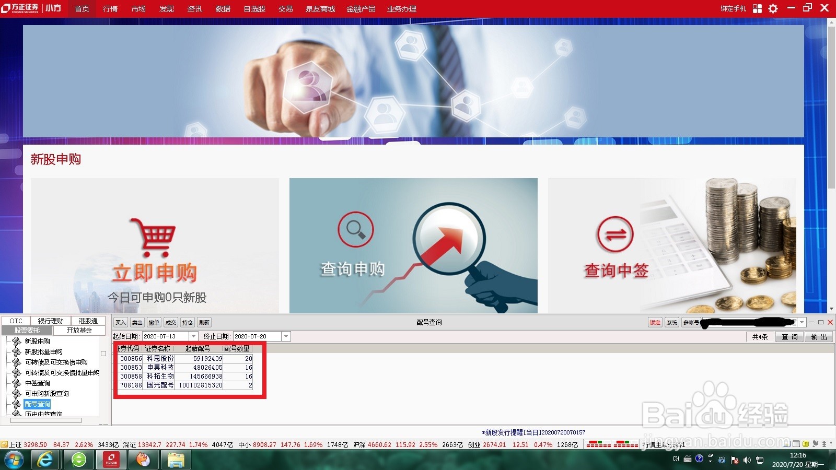Open the 资讯 menu tab
Viewport: 836px width, 470px height.
pyautogui.click(x=195, y=9)
